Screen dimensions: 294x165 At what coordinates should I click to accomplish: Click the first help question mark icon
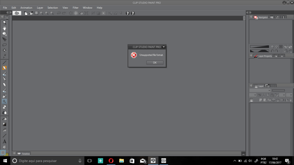pos(128,13)
